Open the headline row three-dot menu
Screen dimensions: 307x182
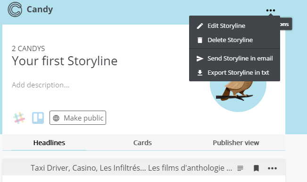[273, 168]
